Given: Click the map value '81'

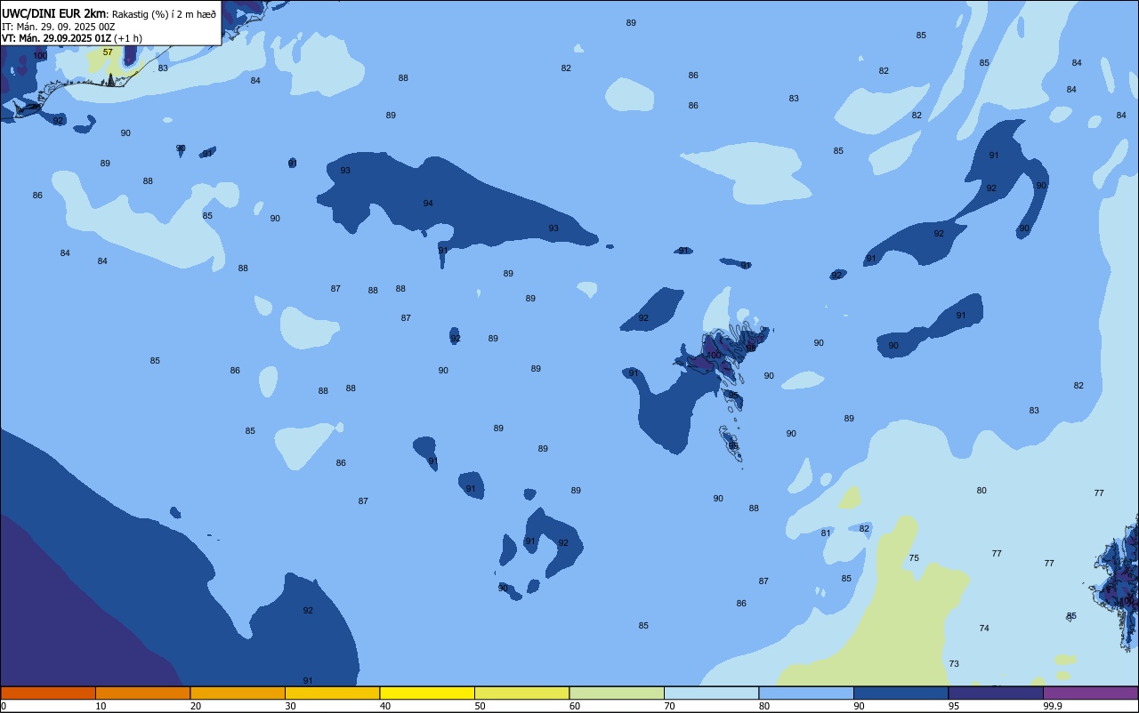Looking at the screenshot, I should [x=826, y=533].
